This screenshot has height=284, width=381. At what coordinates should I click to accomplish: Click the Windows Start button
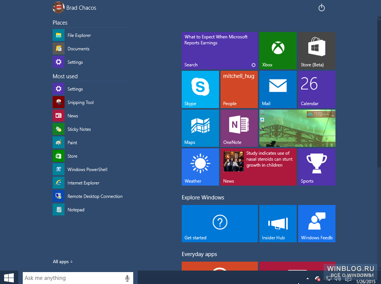pos(9,277)
